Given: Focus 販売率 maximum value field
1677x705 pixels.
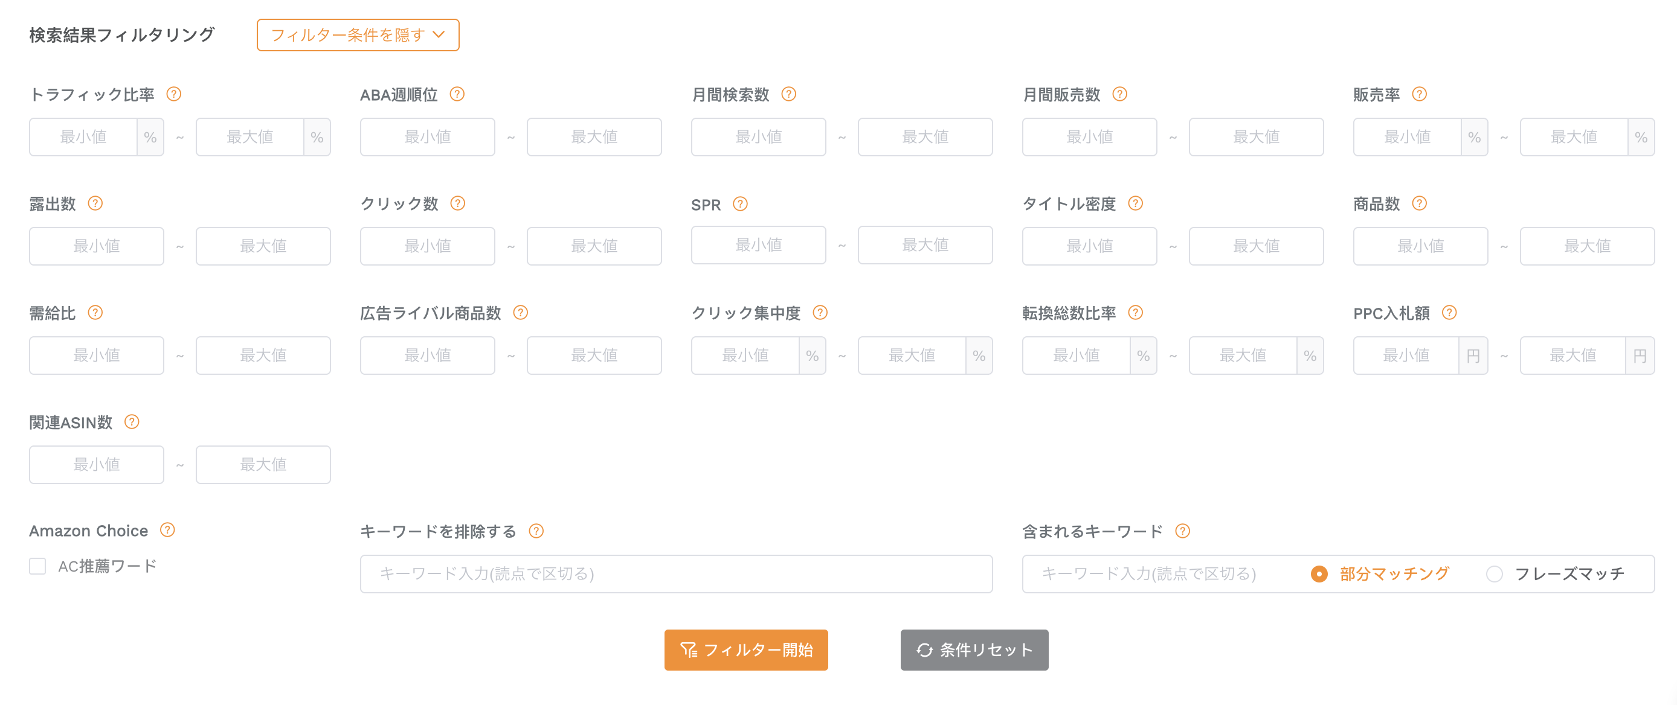Looking at the screenshot, I should (1574, 137).
